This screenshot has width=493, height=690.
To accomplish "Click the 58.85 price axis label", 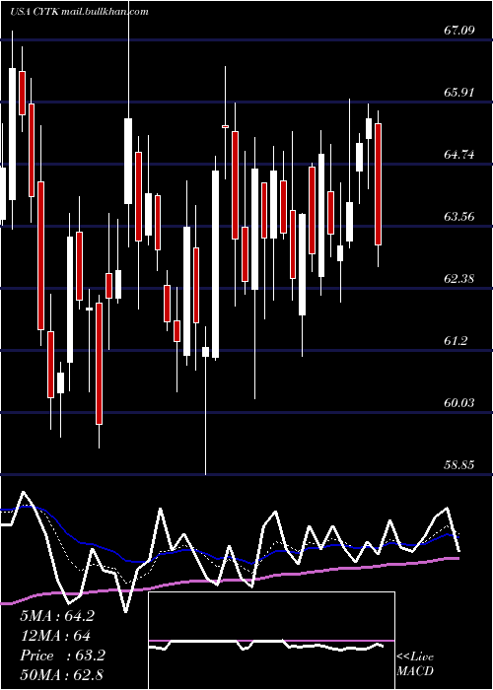I will pos(459,465).
